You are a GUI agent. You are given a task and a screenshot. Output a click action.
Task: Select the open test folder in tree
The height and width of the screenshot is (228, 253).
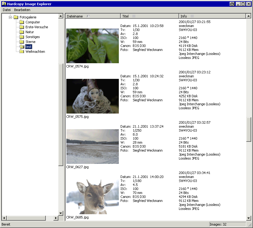(x=29, y=47)
